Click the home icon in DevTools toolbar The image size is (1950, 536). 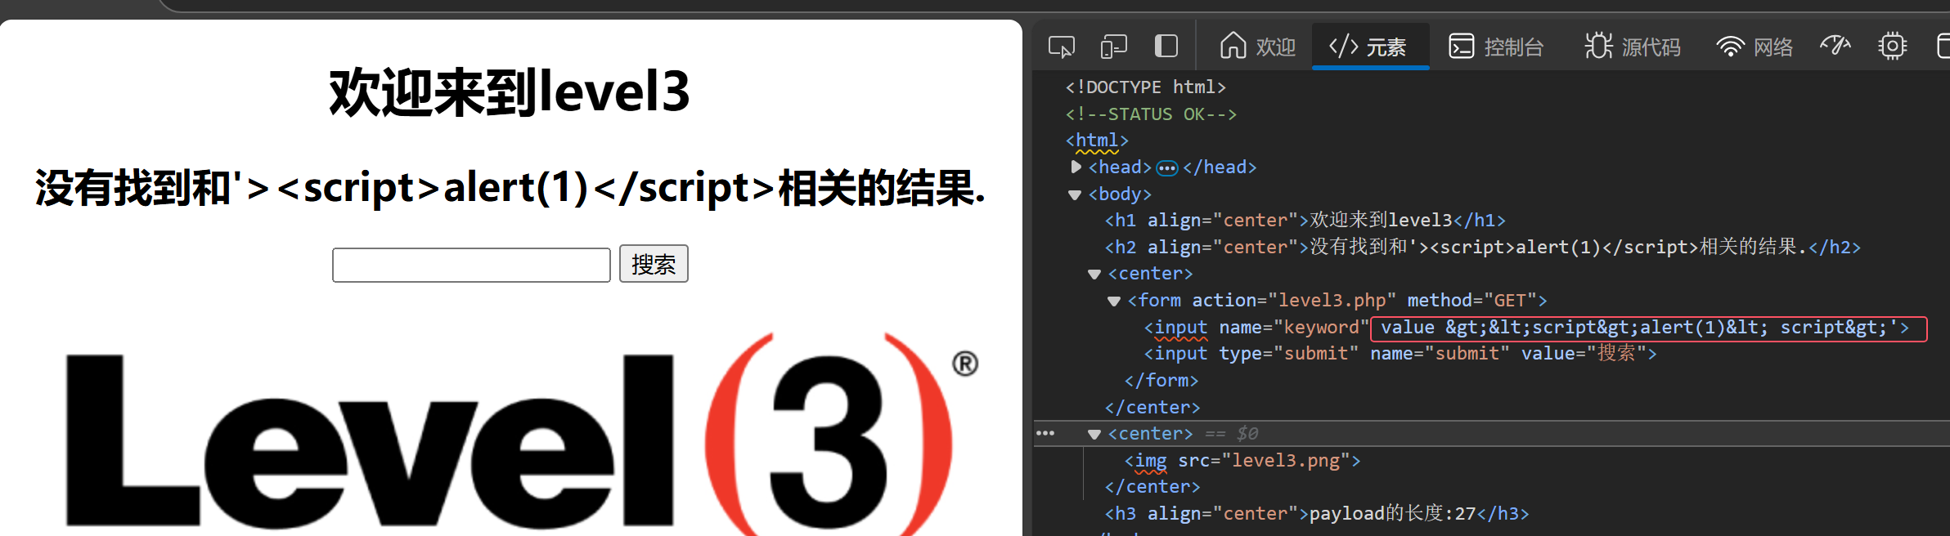[x=1233, y=46]
